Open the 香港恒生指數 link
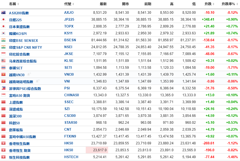Viewport: 240px width, 161px height. click(19, 144)
